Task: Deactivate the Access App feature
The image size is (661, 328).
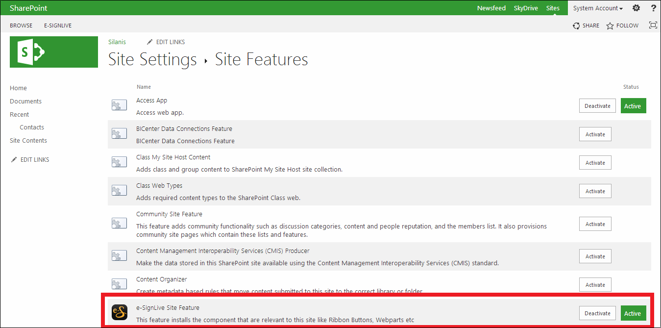Action: tap(597, 106)
